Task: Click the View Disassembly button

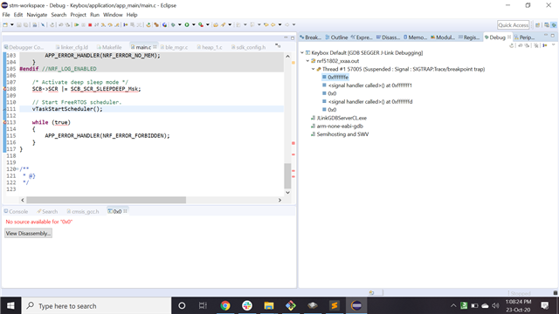Action: click(x=28, y=233)
